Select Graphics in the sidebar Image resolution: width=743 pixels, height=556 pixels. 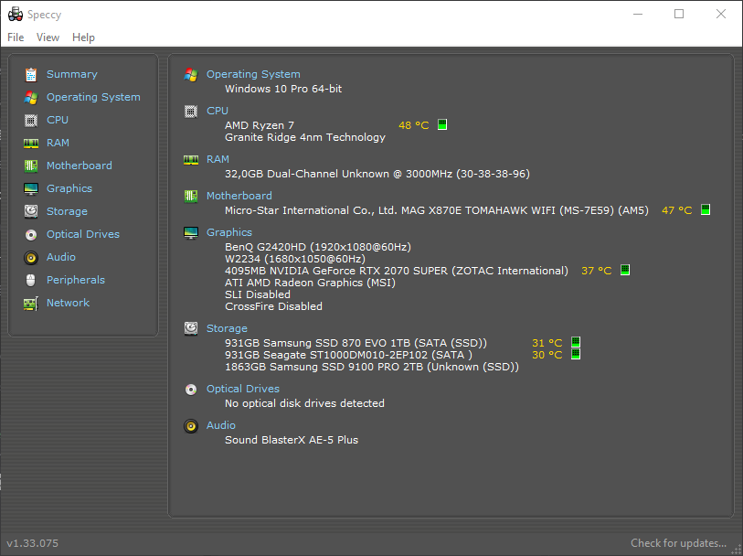69,188
